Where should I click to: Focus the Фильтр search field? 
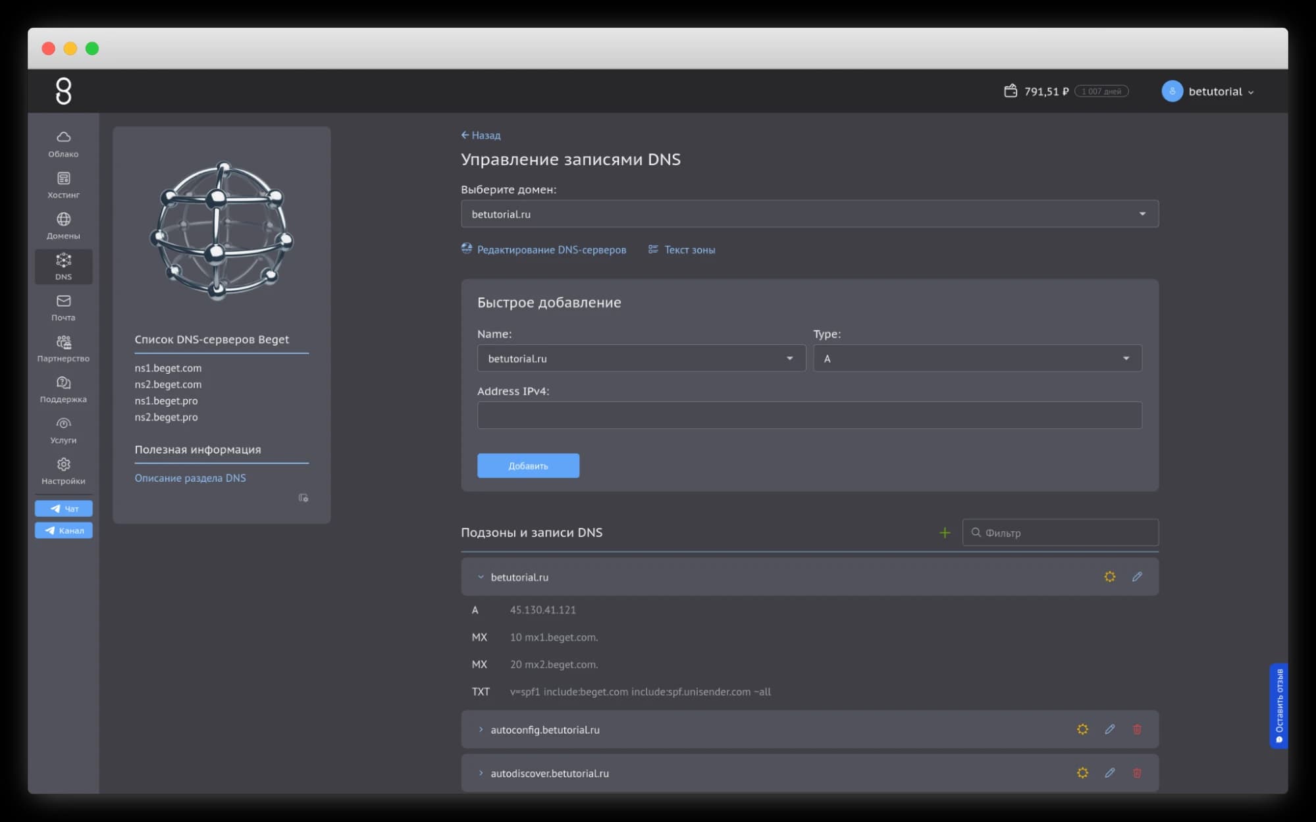point(1060,532)
